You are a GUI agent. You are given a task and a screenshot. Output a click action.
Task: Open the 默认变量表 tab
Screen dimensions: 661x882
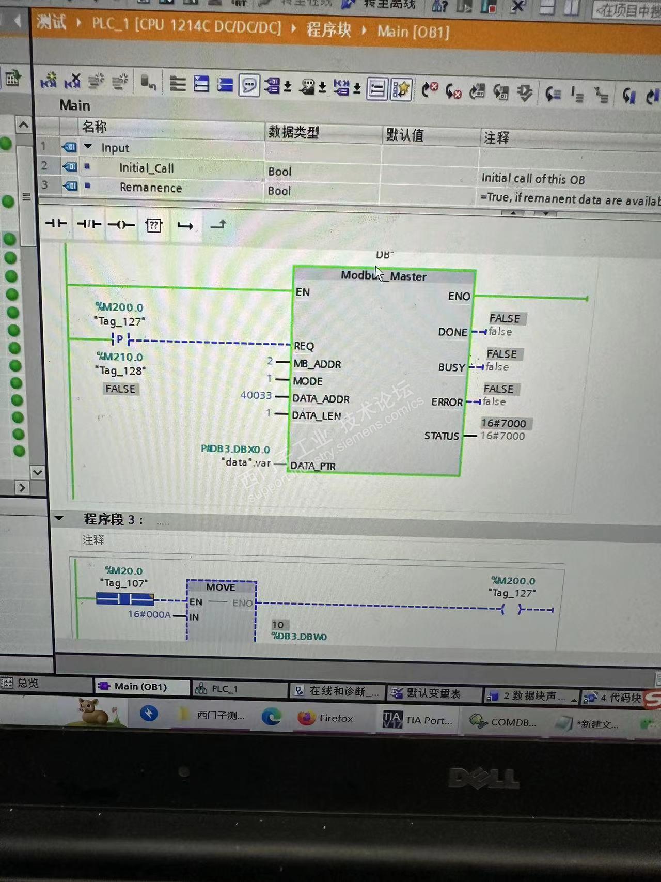434,693
